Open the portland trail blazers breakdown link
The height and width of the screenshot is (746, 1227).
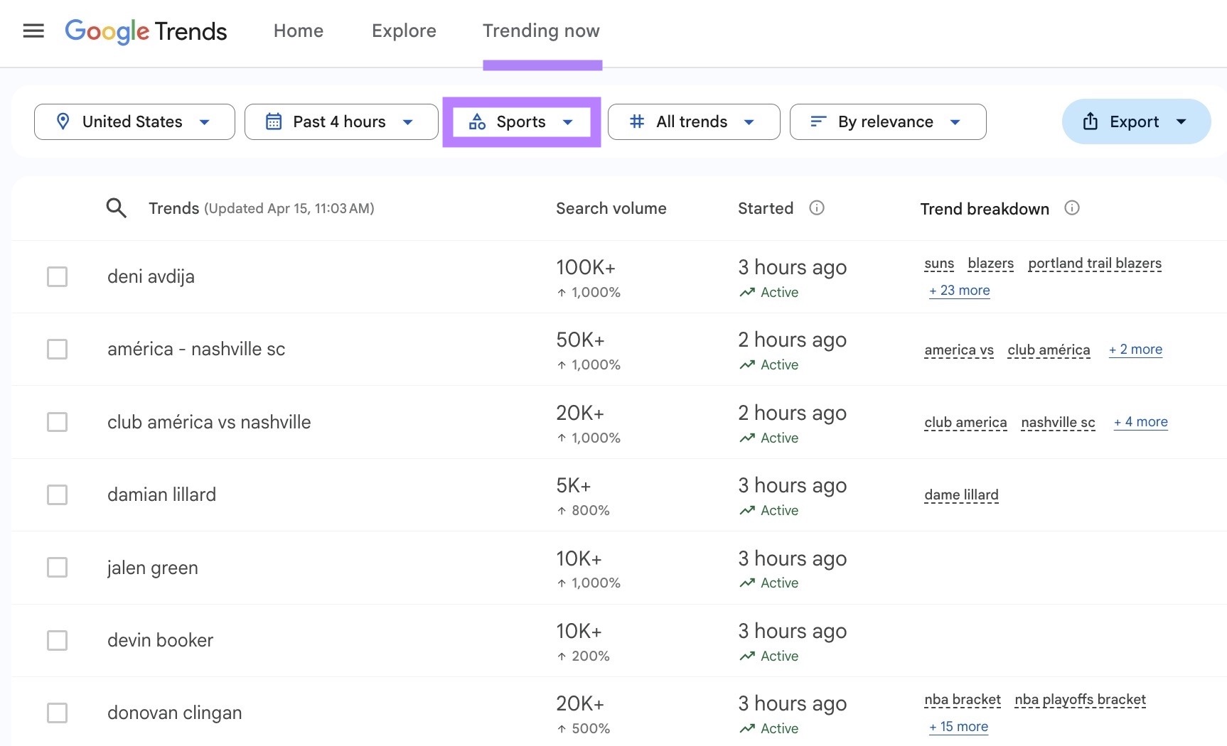point(1094,264)
